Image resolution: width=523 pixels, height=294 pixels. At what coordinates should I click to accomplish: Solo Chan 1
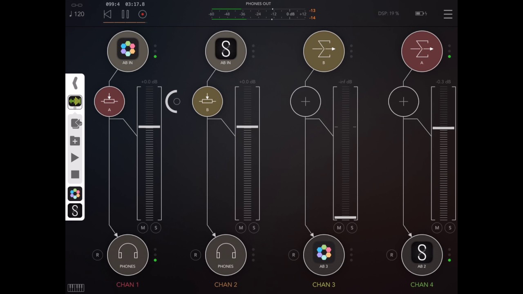click(x=156, y=228)
